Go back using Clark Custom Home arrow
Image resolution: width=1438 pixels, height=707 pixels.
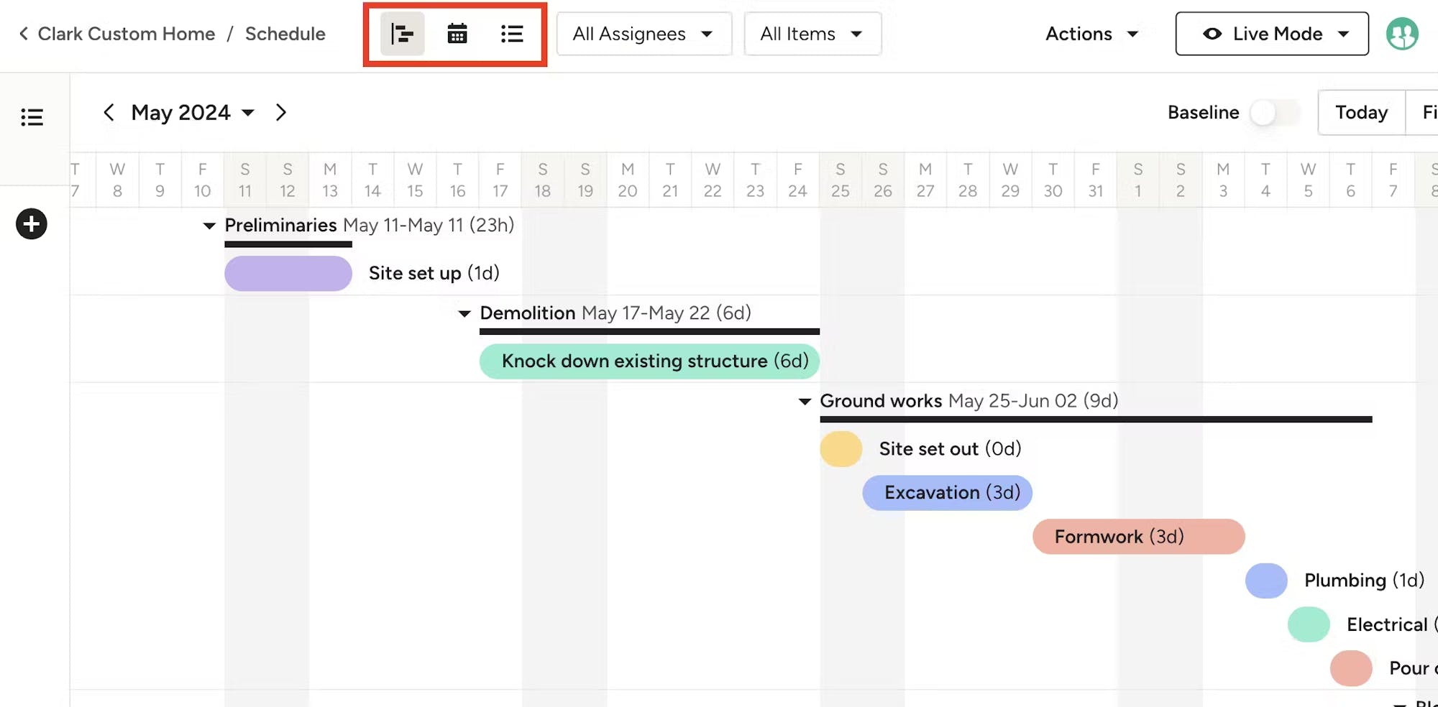click(24, 34)
